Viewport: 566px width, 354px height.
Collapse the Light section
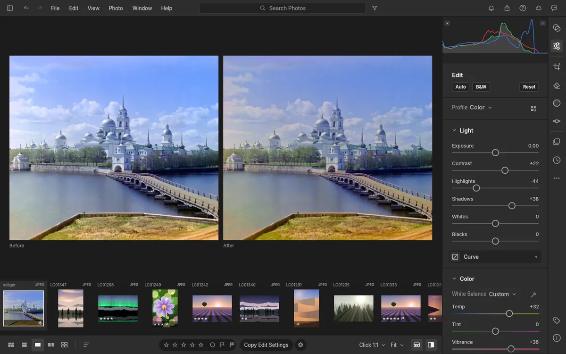455,131
